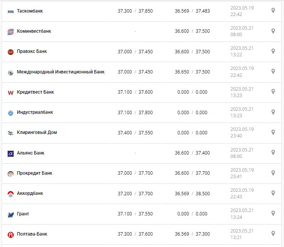Screen dimensions: 284x247
Task: Click Аккордбанк rate 36.569 / 38.500
Action: click(x=192, y=194)
